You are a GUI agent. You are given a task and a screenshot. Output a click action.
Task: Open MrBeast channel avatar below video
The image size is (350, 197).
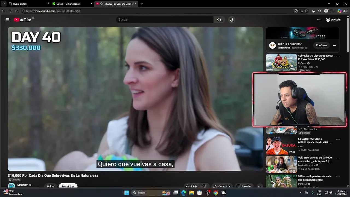pyautogui.click(x=11, y=186)
